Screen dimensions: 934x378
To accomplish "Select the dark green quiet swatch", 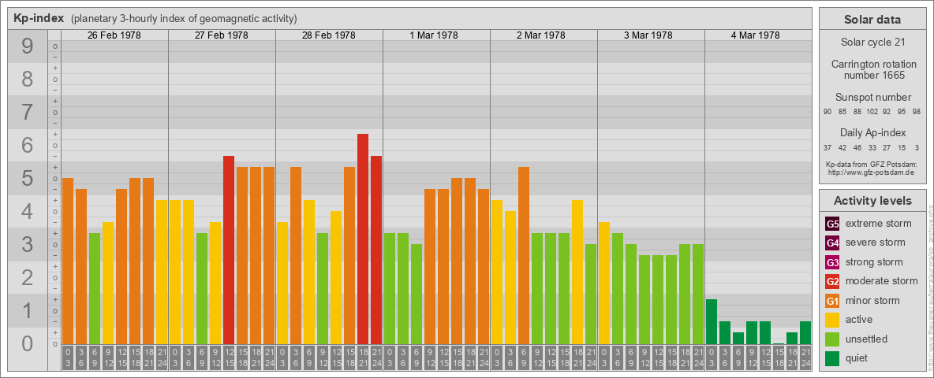I will point(832,358).
